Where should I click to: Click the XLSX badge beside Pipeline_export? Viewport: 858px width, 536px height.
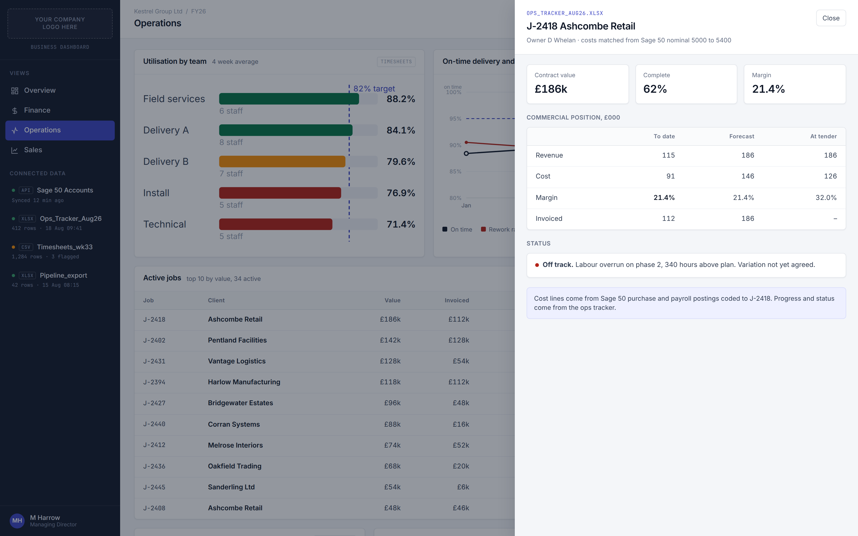[x=27, y=276]
